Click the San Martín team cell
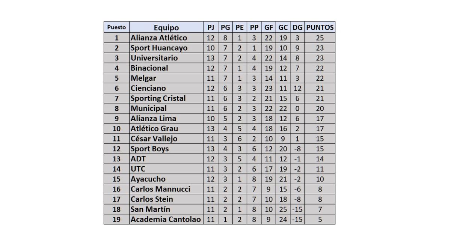The image size is (451, 244). [150, 209]
